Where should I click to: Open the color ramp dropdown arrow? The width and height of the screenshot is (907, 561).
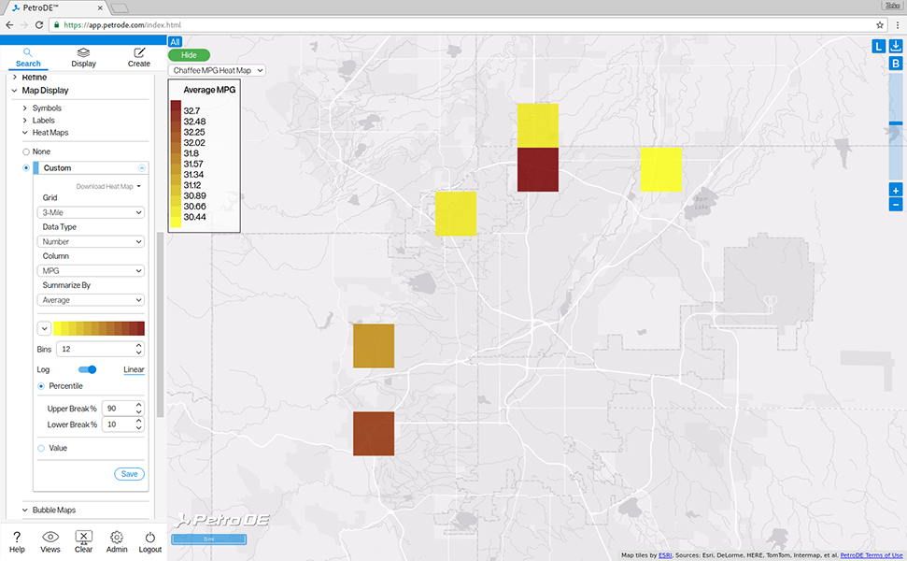coord(44,328)
